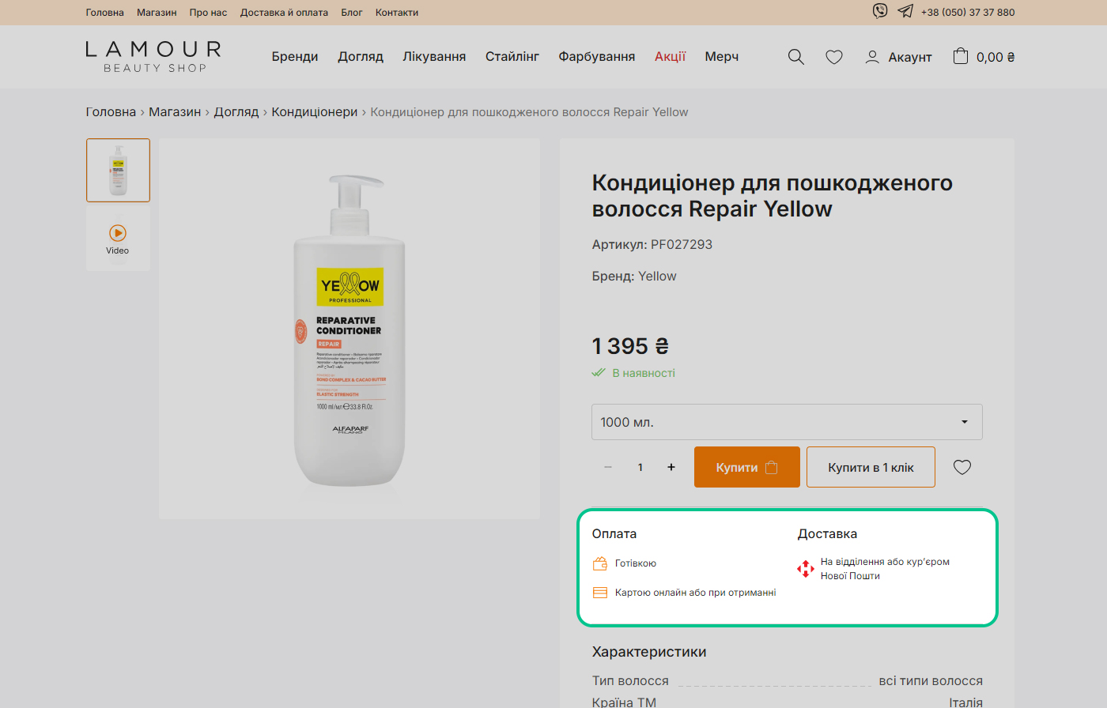The height and width of the screenshot is (708, 1107).
Task: Open Лікування menu
Action: 434,57
